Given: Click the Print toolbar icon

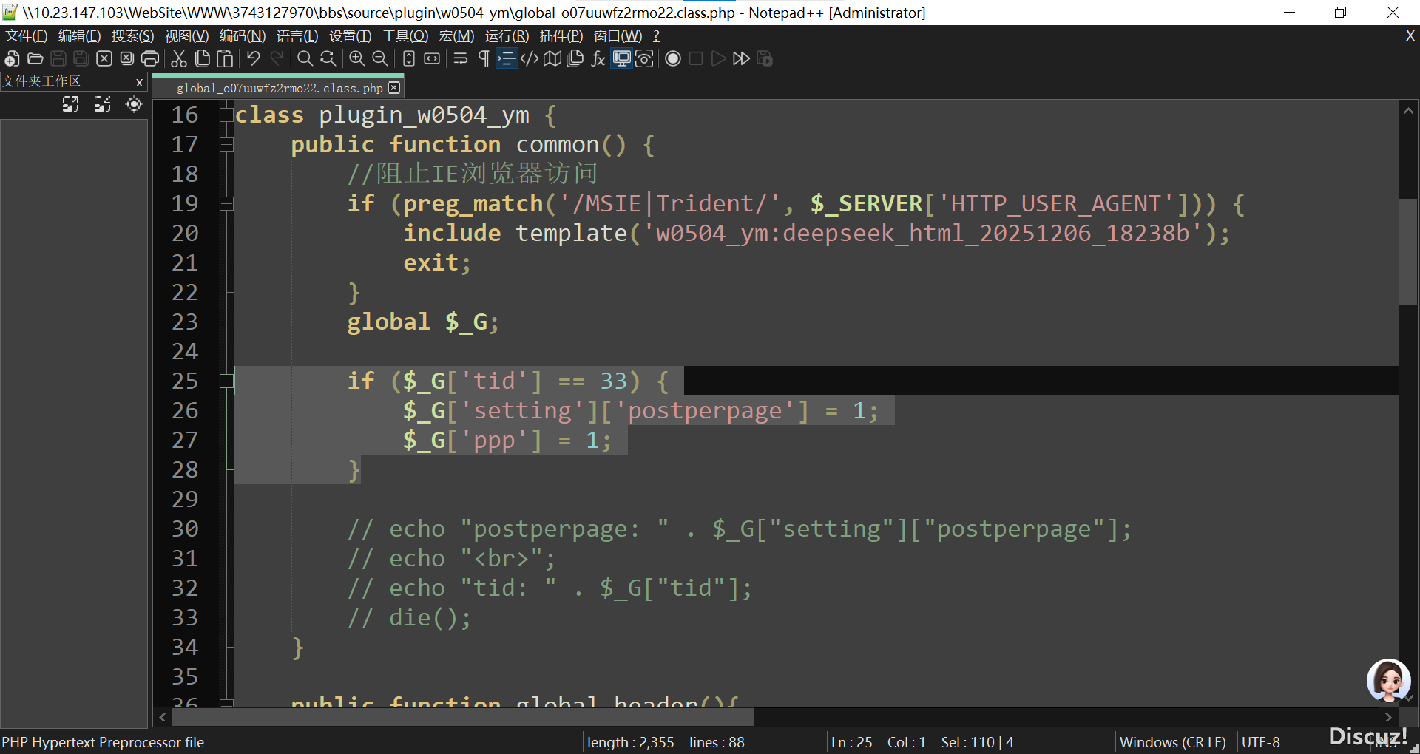Looking at the screenshot, I should (150, 59).
